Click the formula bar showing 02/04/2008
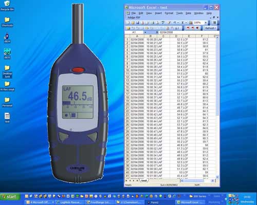The image size is (257, 205). tap(189, 32)
